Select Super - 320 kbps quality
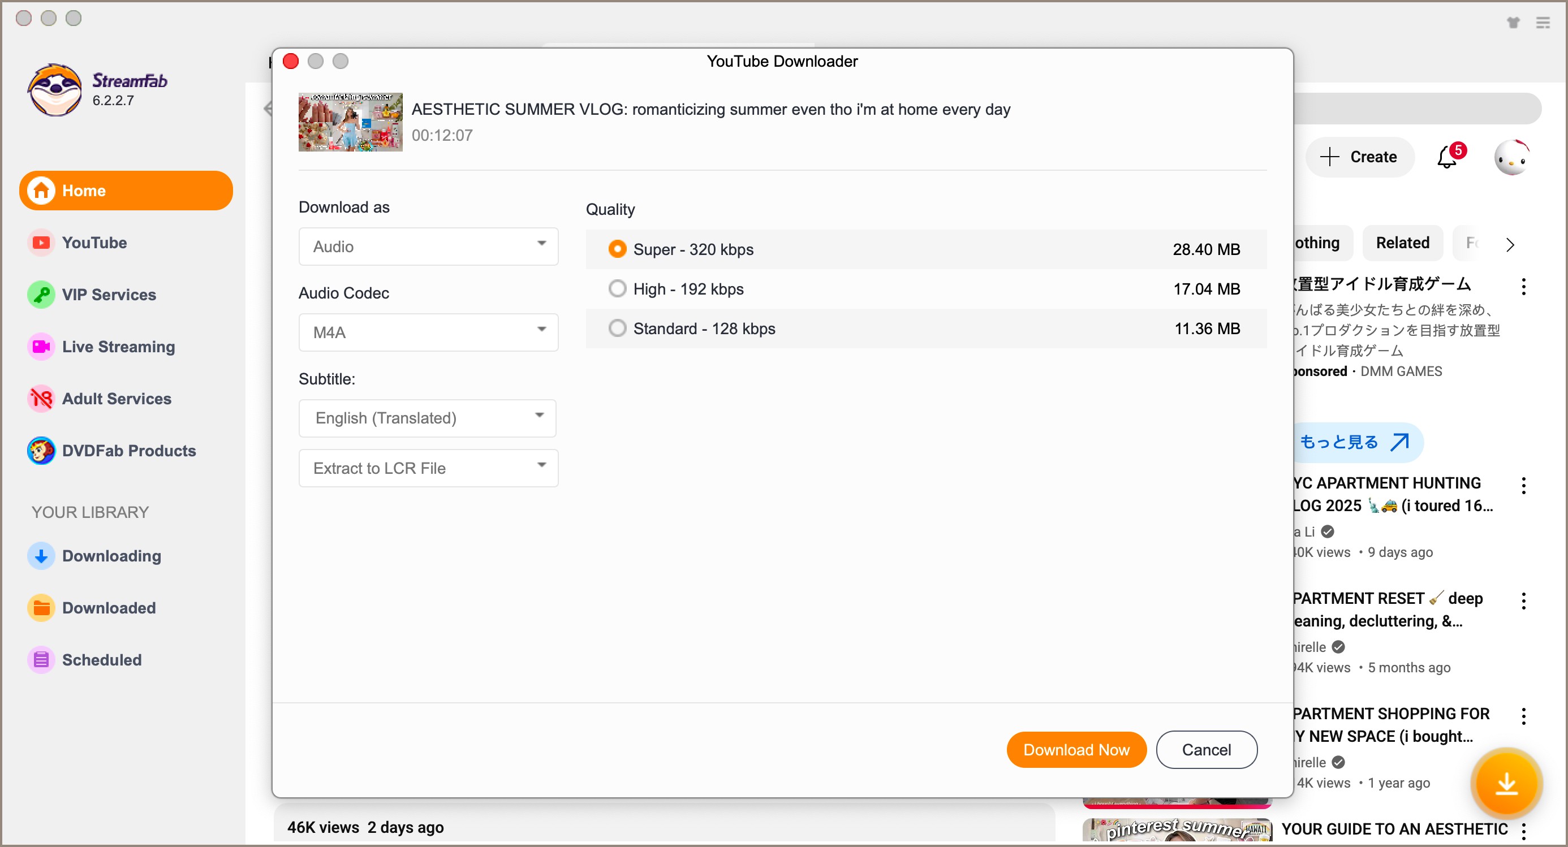This screenshot has height=847, width=1568. 926,249
